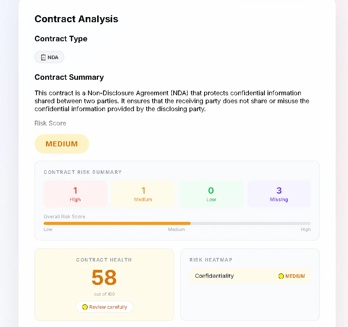Click the MEDIUM risk score badge
Viewport: 348px width, 327px height.
pos(62,144)
